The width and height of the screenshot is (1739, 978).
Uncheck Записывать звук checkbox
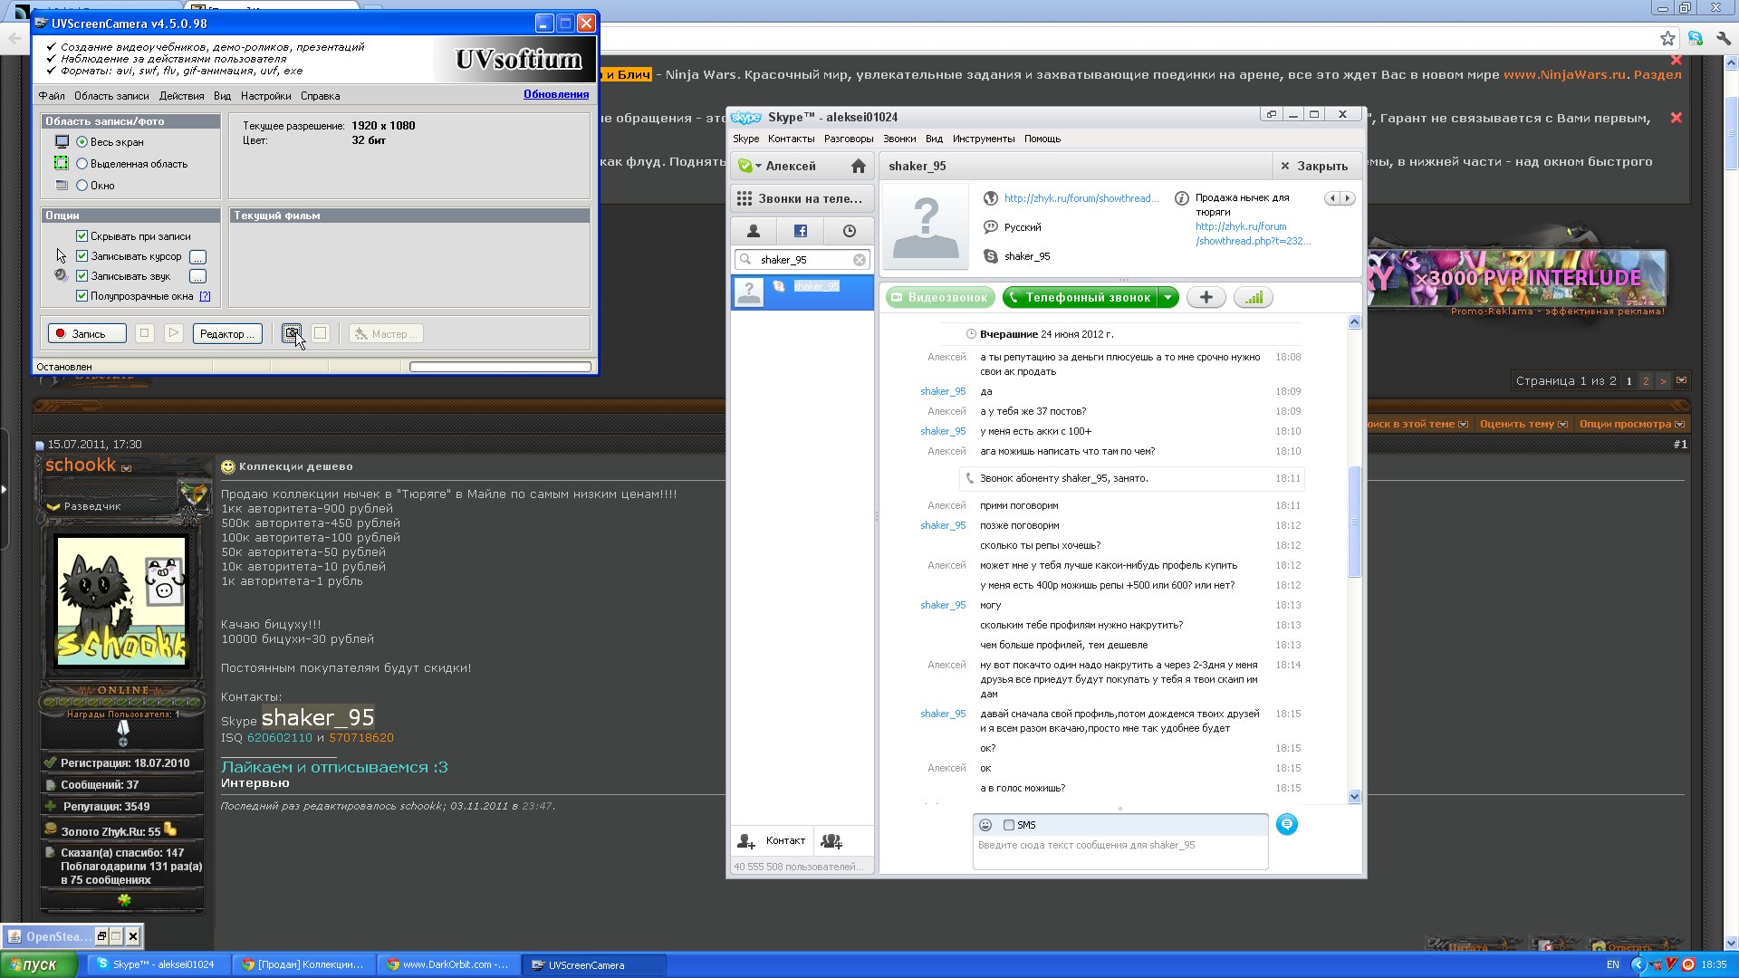[x=82, y=276]
